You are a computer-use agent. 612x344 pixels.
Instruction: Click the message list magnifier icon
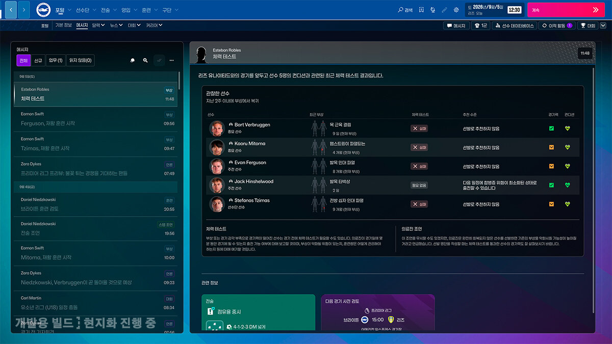[145, 60]
